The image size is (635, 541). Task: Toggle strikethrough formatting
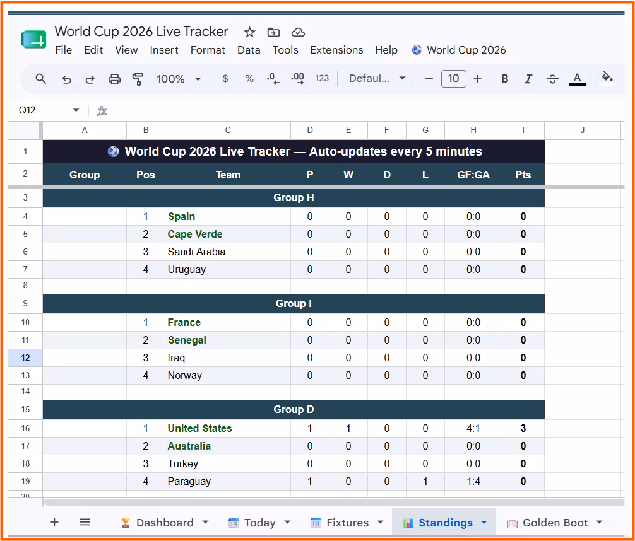[552, 79]
